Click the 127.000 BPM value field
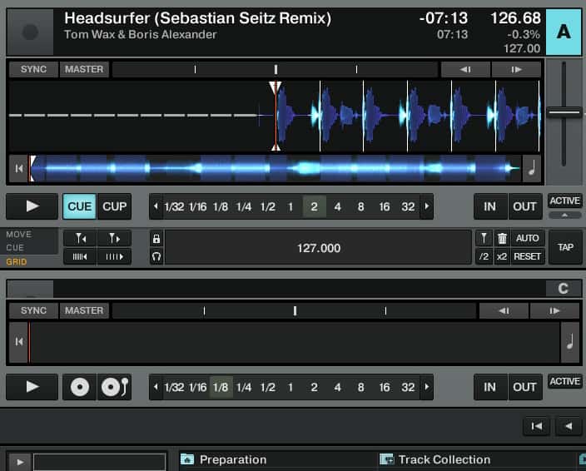Screen dimensions: 586x471 (319, 248)
